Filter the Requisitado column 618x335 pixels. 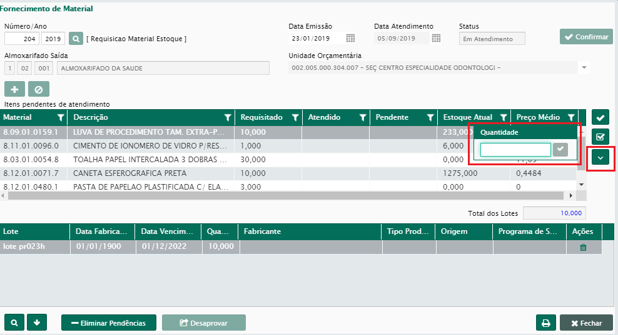(x=295, y=117)
